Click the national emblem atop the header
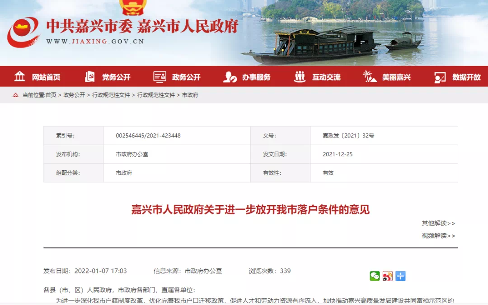Image resolution: width=488 pixels, height=305 pixels. [132, 8]
